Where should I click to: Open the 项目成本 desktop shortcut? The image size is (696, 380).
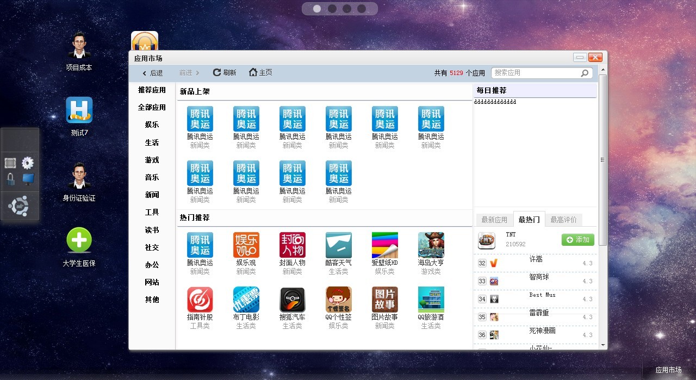point(79,46)
